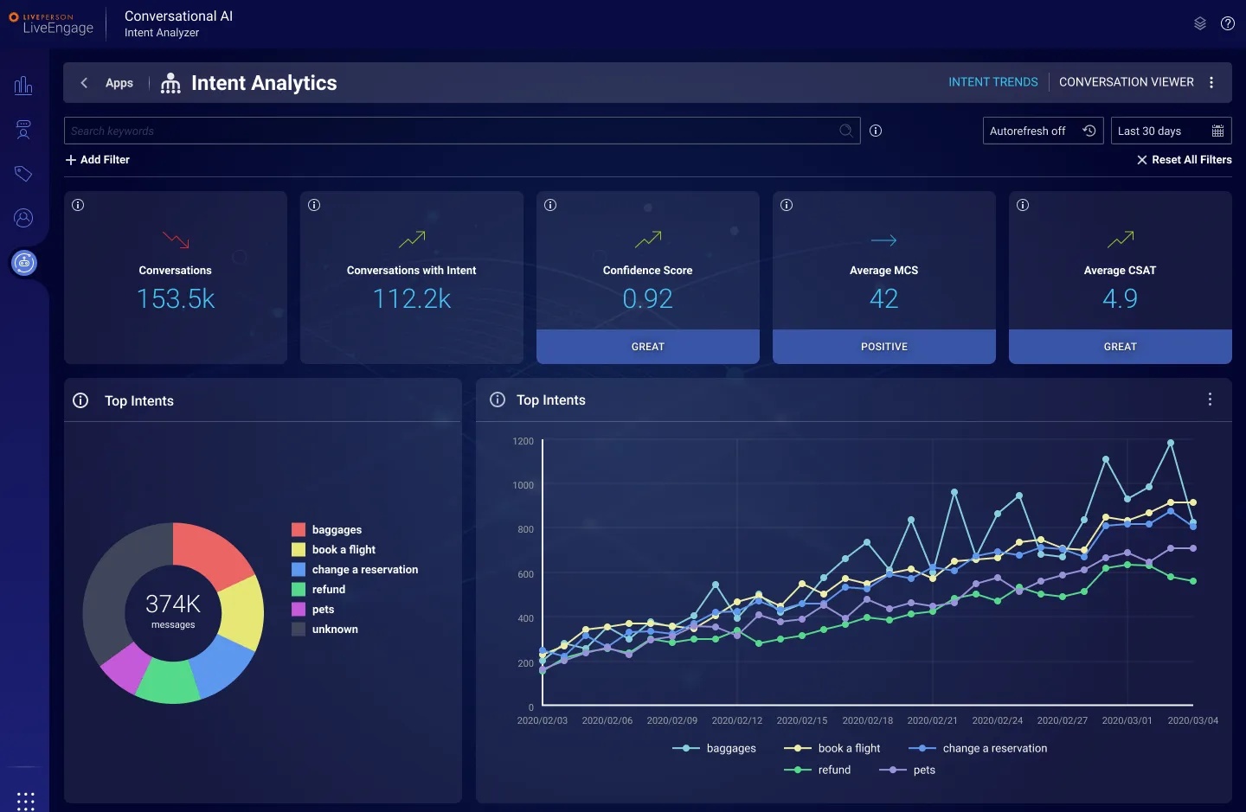Image resolution: width=1246 pixels, height=812 pixels.
Task: Select the Intent Trends tab
Action: pos(992,82)
